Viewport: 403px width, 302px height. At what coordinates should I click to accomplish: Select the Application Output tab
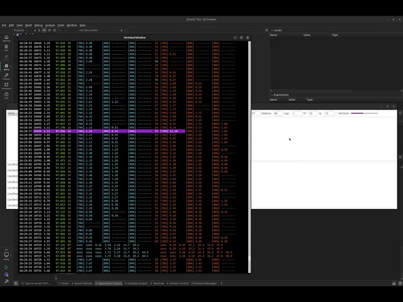108,283
